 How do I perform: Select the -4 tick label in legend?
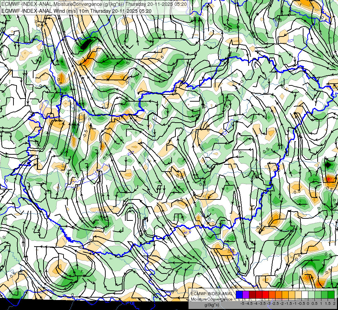[255, 303]
